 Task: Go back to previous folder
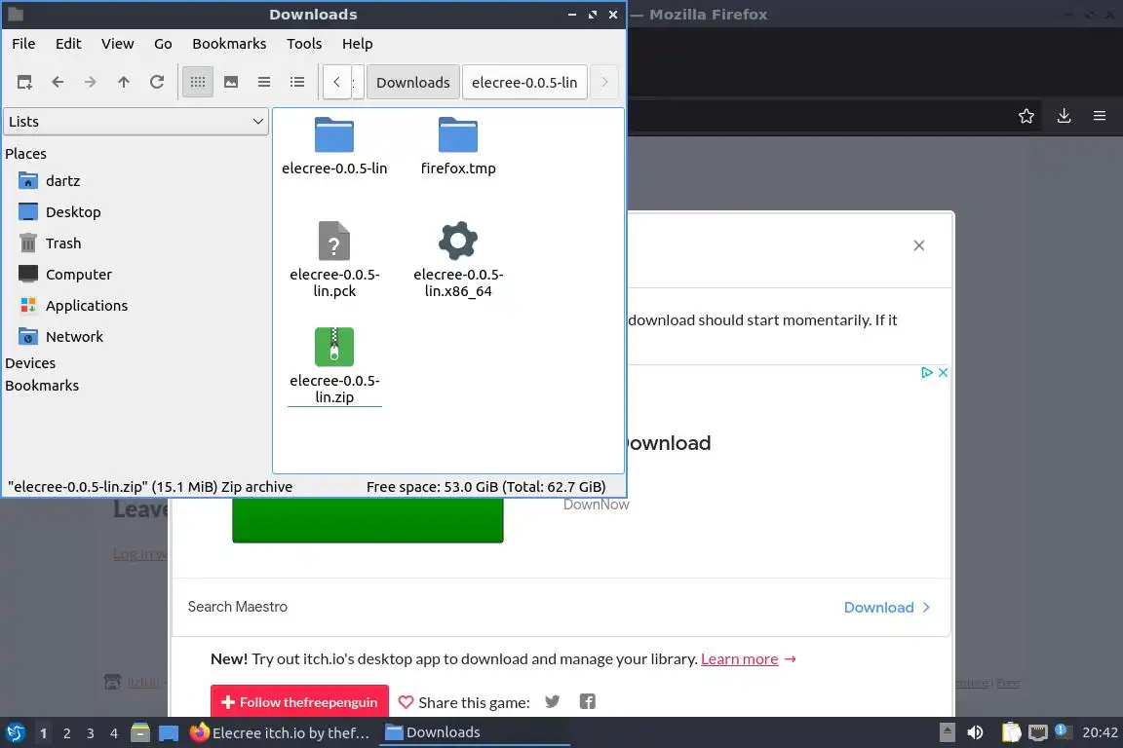click(x=58, y=83)
